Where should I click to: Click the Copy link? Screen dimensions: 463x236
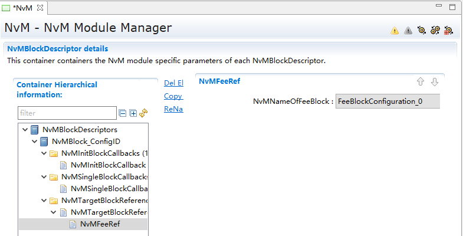[173, 96]
